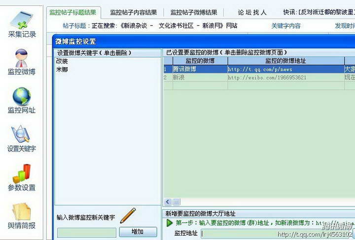
Task: Open 设置关键字 magnifier icon
Action: [22, 135]
